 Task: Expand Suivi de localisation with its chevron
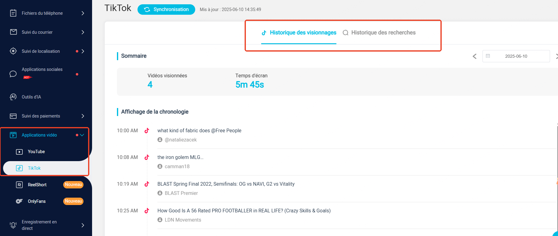point(83,51)
